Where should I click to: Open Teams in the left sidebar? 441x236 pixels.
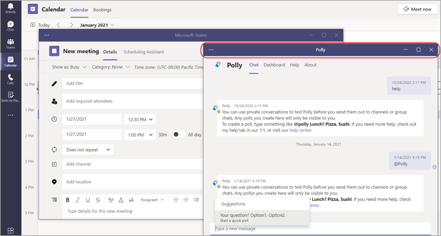[x=11, y=43]
